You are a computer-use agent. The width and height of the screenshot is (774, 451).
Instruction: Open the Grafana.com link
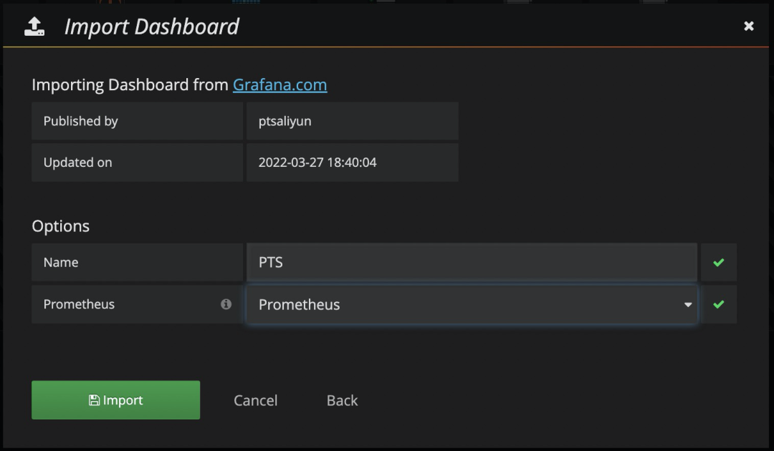(x=279, y=84)
